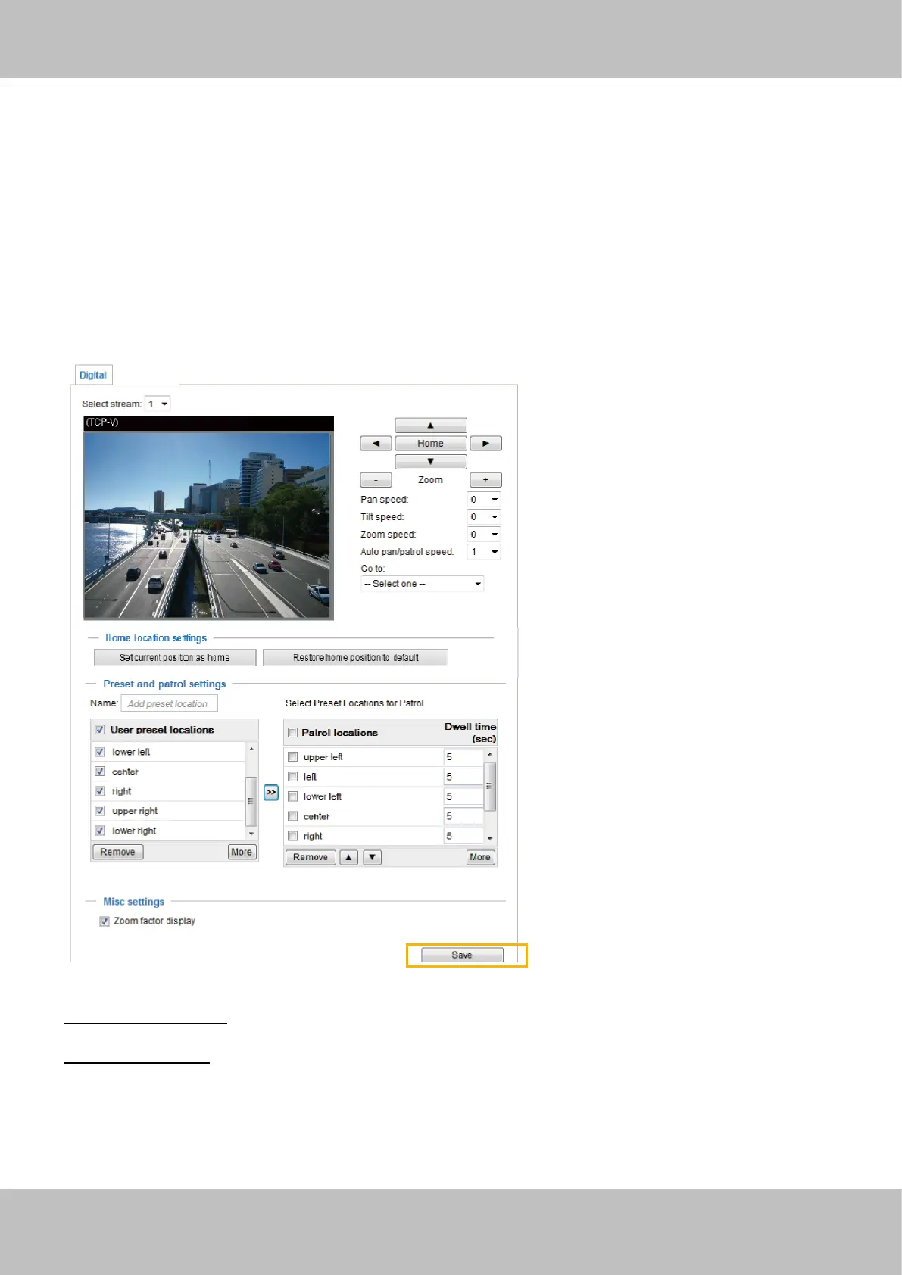This screenshot has height=1275, width=902.
Task: Remove selected patrol locations
Action: pos(311,857)
